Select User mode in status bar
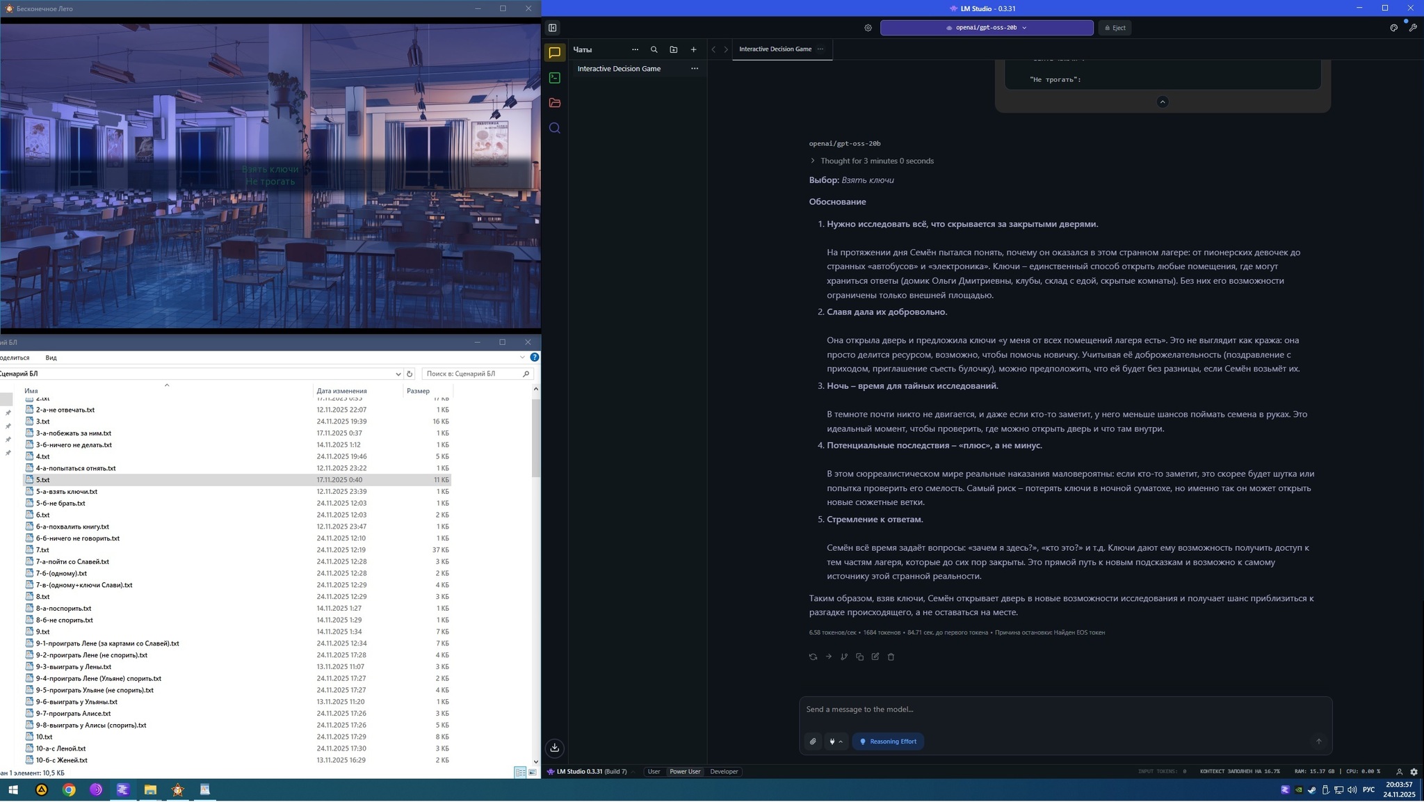 point(654,771)
